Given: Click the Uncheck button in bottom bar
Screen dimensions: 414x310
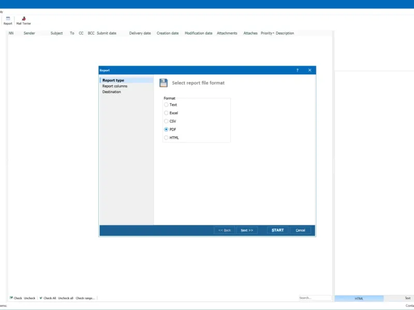Looking at the screenshot, I should (x=29, y=298).
